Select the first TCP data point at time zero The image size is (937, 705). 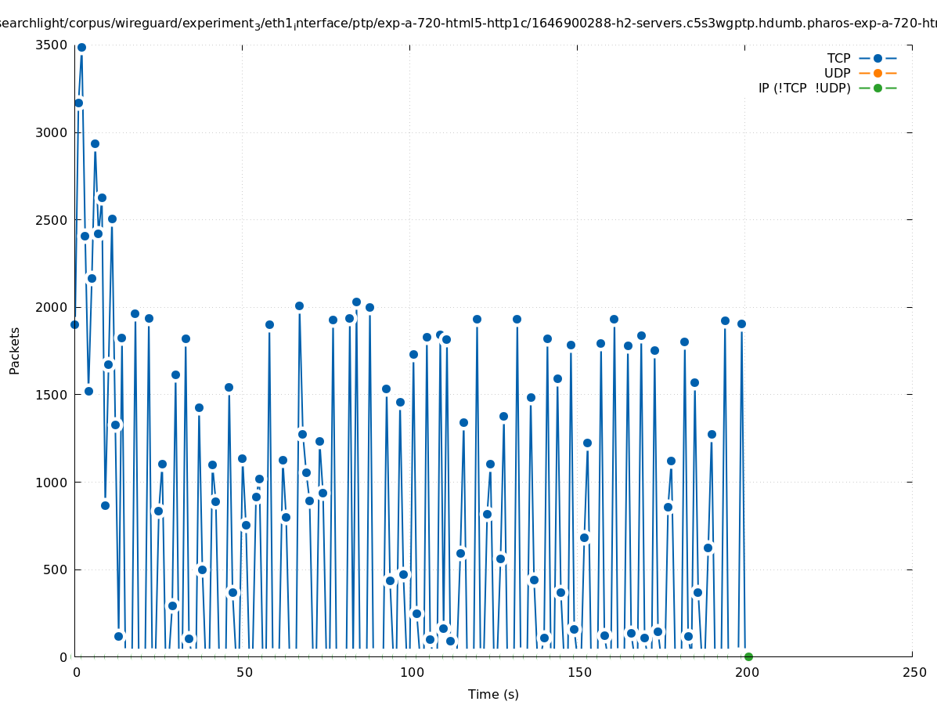[x=74, y=324]
